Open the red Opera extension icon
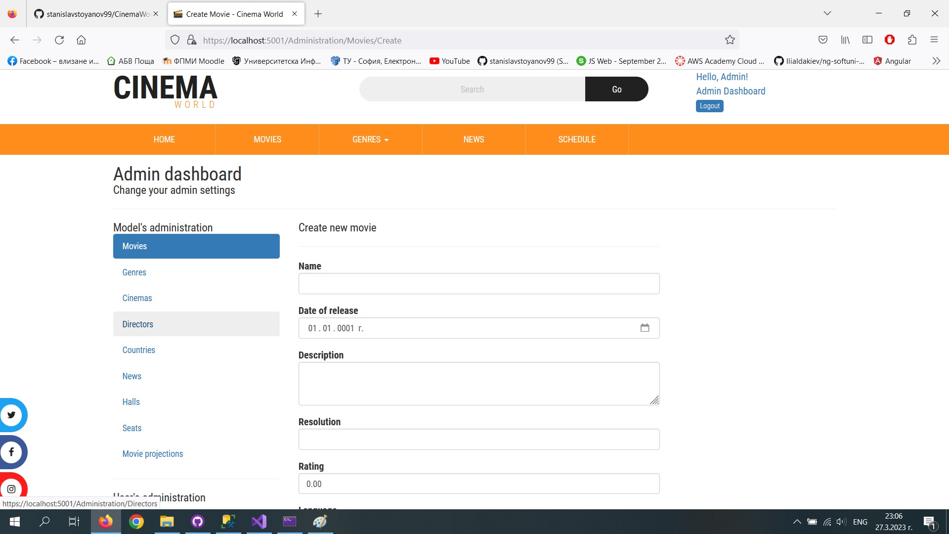 point(890,40)
